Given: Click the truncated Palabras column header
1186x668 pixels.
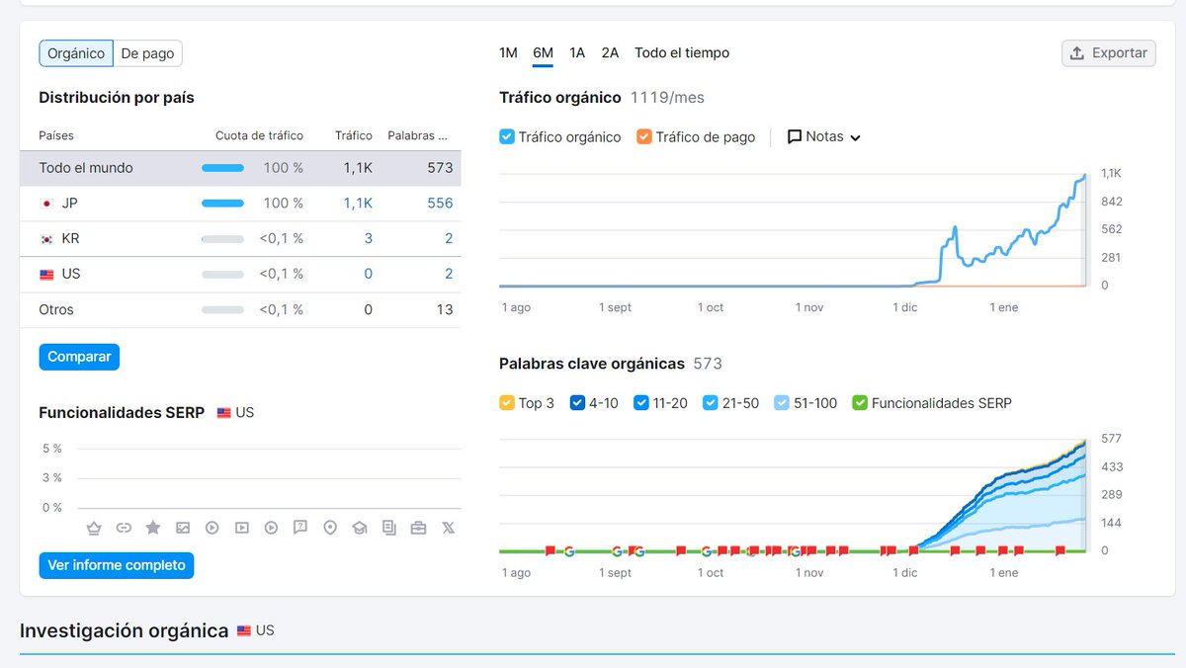Looking at the screenshot, I should point(417,135).
